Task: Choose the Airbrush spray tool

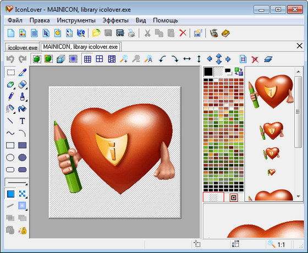Action: click(x=10, y=109)
